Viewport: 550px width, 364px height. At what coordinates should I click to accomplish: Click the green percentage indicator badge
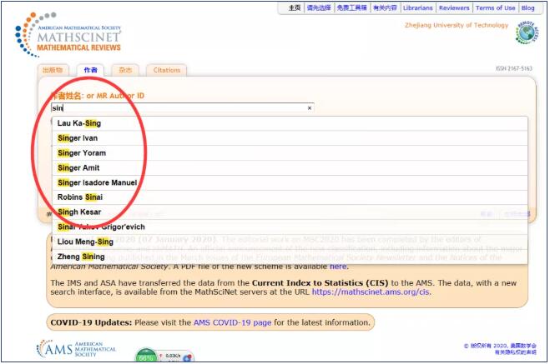148,357
